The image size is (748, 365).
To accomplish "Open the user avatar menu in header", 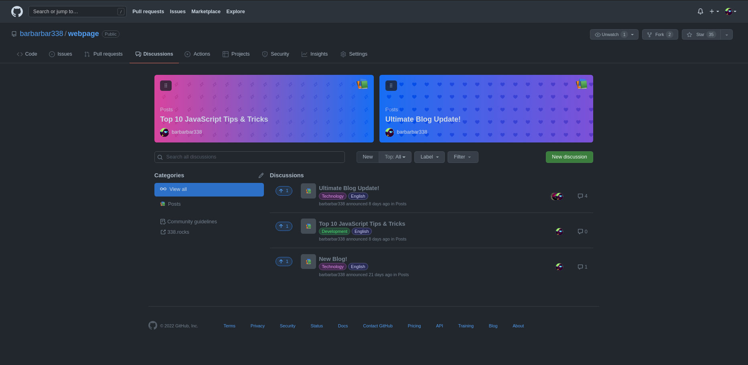I will click(x=731, y=12).
